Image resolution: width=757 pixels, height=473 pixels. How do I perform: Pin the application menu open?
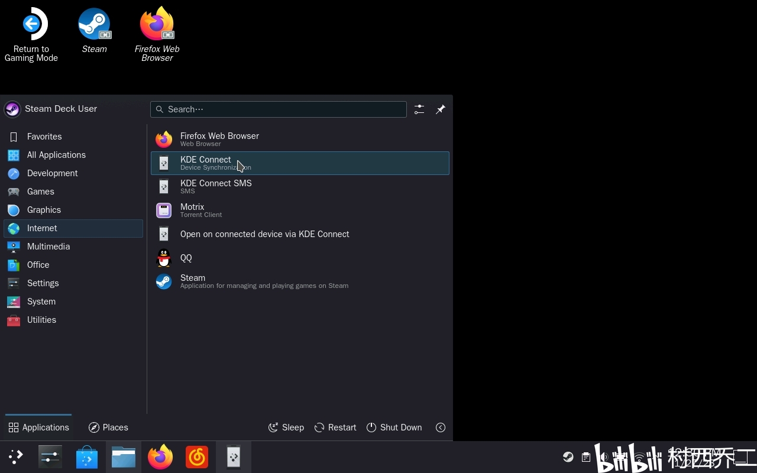[x=441, y=109]
